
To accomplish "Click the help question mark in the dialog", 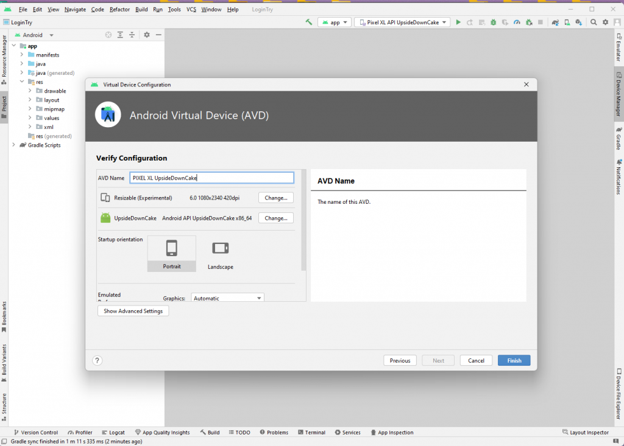I will [x=97, y=361].
